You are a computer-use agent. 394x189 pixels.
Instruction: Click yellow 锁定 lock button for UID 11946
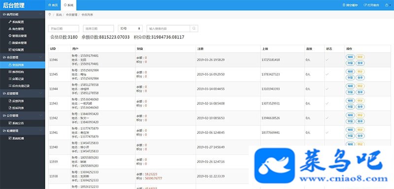[360, 57]
